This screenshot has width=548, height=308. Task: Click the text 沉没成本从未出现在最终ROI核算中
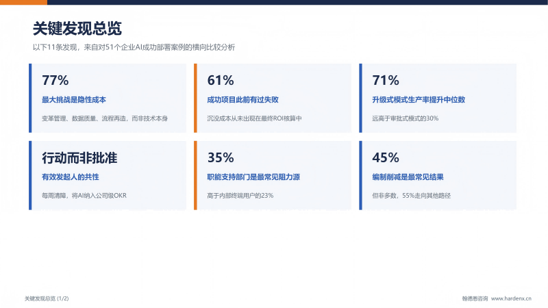point(254,118)
